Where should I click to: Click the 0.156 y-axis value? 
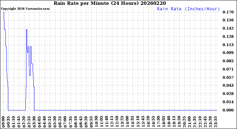tap(228, 20)
